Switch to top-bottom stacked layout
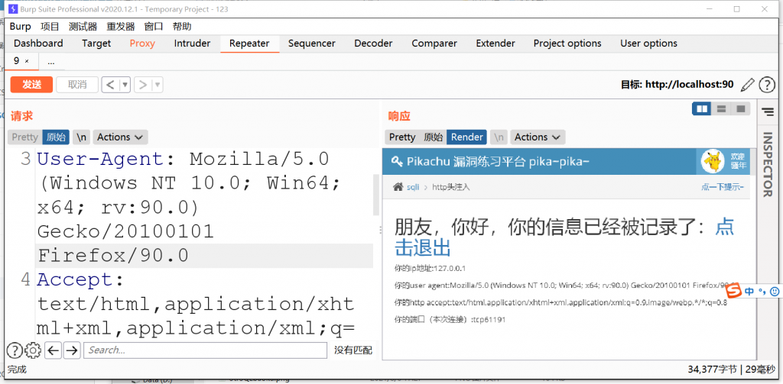Screen dimensions: 783x384 (721, 110)
